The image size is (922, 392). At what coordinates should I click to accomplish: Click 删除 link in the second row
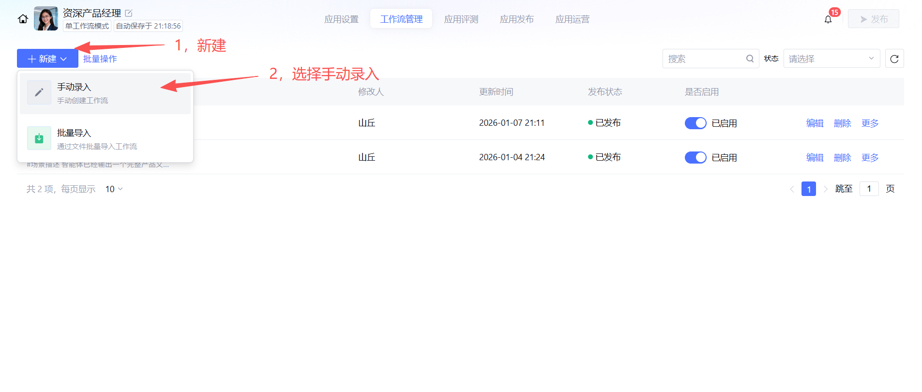click(842, 158)
